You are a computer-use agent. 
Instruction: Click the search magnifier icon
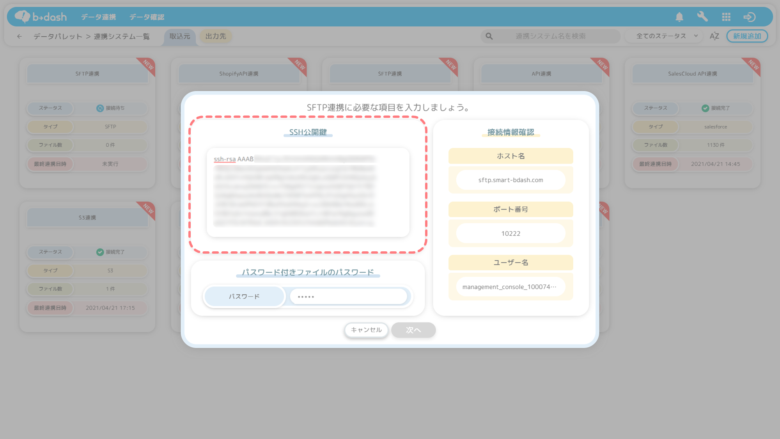[489, 36]
